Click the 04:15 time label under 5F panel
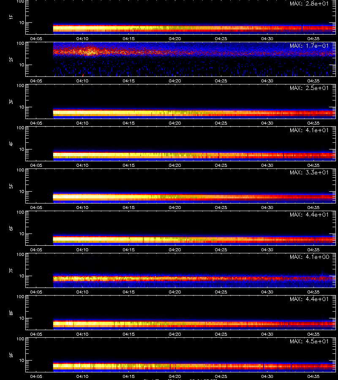Viewport: 338px width, 380px height. [128, 207]
